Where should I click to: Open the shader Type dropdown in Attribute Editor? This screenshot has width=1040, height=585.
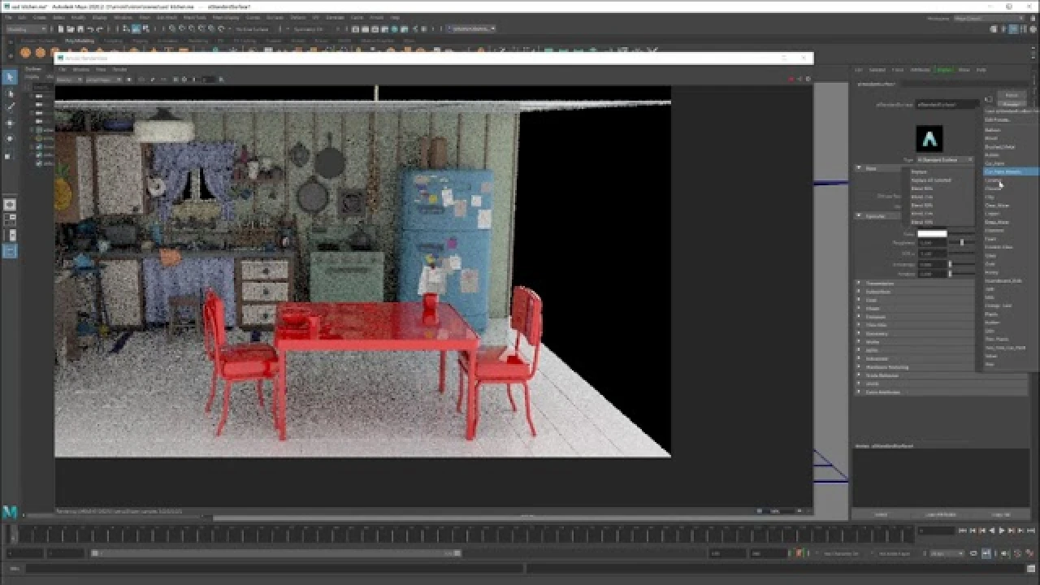945,160
